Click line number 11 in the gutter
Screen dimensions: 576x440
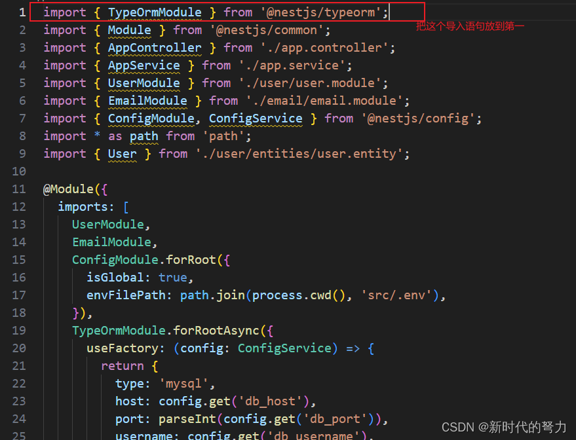19,189
